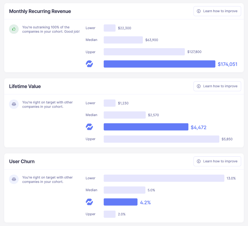Click the Median label in Monthly Recurring Revenue
Image resolution: width=248 pixels, height=226 pixels.
click(91, 40)
